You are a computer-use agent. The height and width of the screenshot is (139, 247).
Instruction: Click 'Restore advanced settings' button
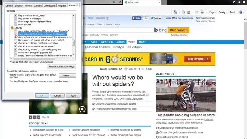pos(61,66)
